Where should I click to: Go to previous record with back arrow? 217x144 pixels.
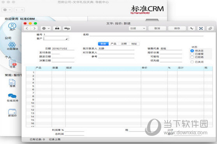27,28
